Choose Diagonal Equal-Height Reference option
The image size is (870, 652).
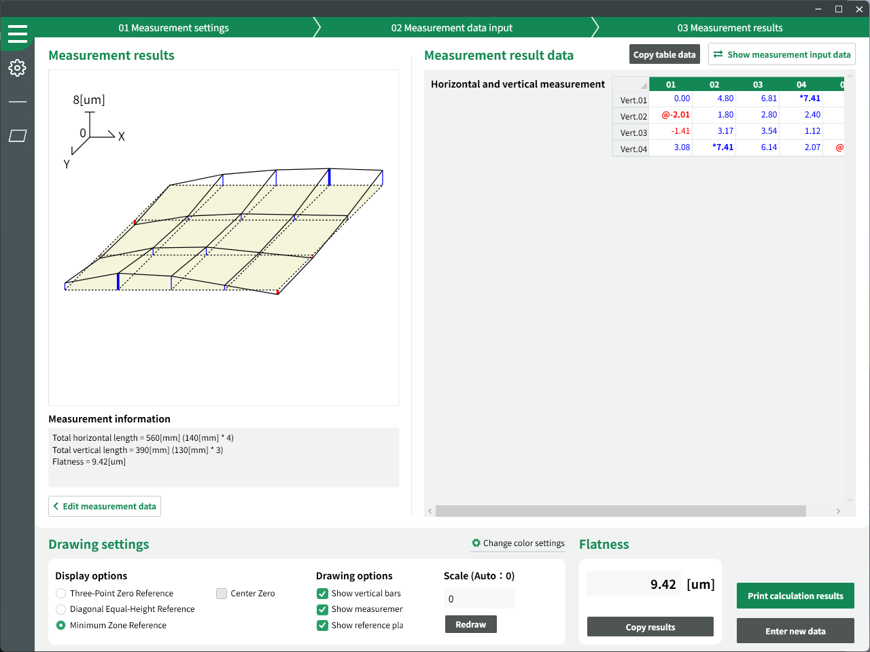[x=61, y=609]
